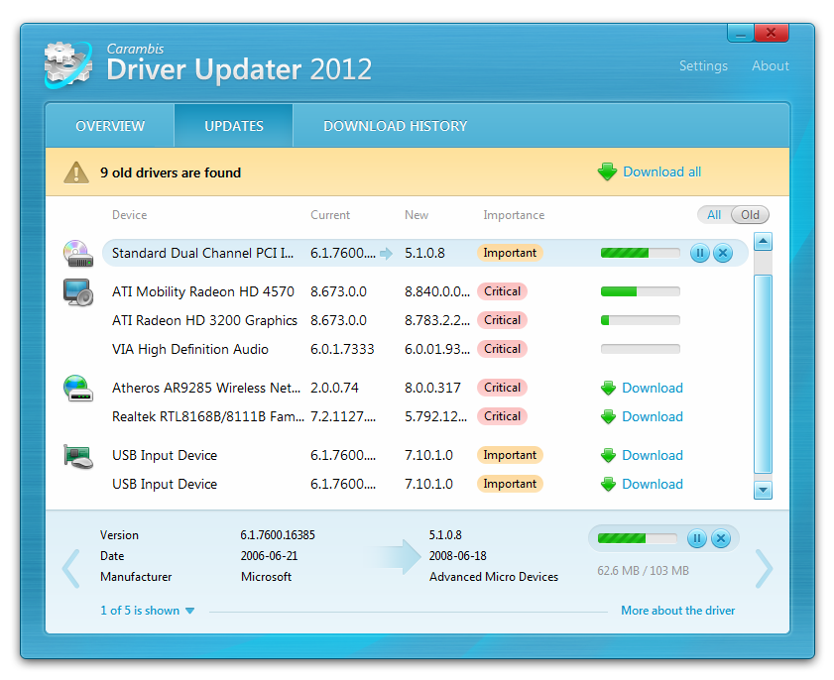This screenshot has width=834, height=680.
Task: Click the scroll down arrow of driver list
Action: coord(763,490)
